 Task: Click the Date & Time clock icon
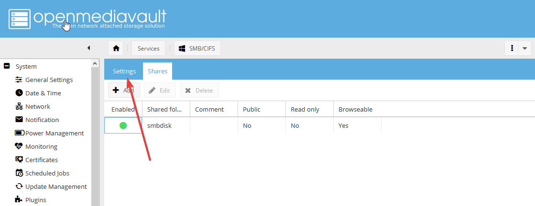(x=19, y=93)
